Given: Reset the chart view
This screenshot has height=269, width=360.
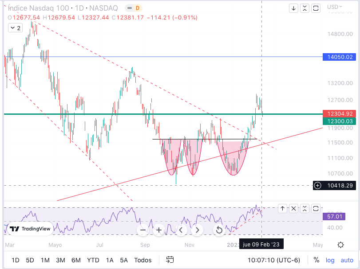Looking at the screenshot, I should (x=219, y=230).
